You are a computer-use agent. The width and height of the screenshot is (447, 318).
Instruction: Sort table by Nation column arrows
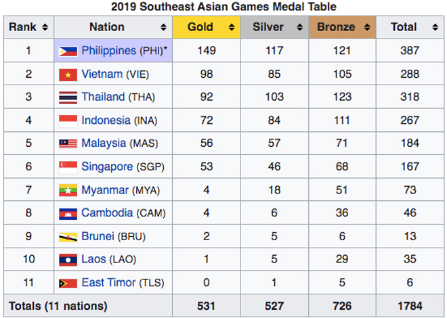(x=163, y=28)
